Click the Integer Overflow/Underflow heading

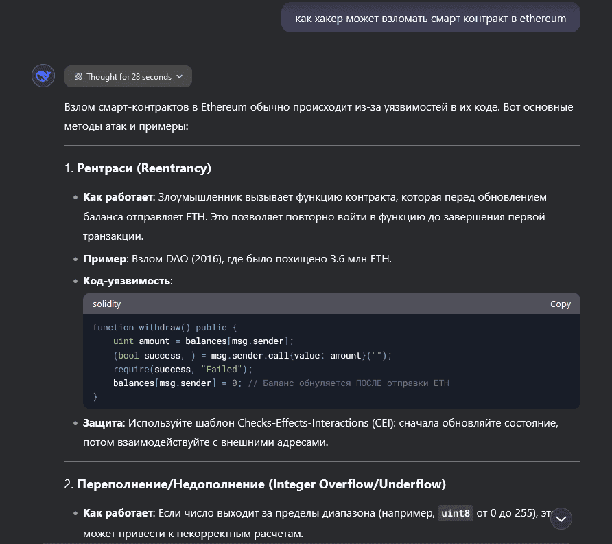pos(261,484)
